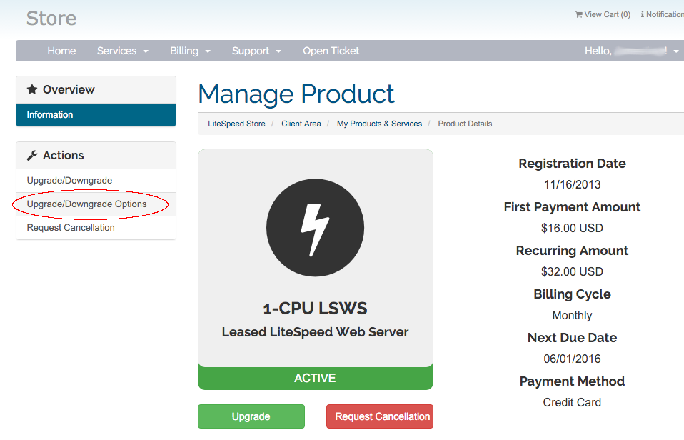Click the green ACTIVE status bar
This screenshot has height=440, width=684.
coord(316,378)
